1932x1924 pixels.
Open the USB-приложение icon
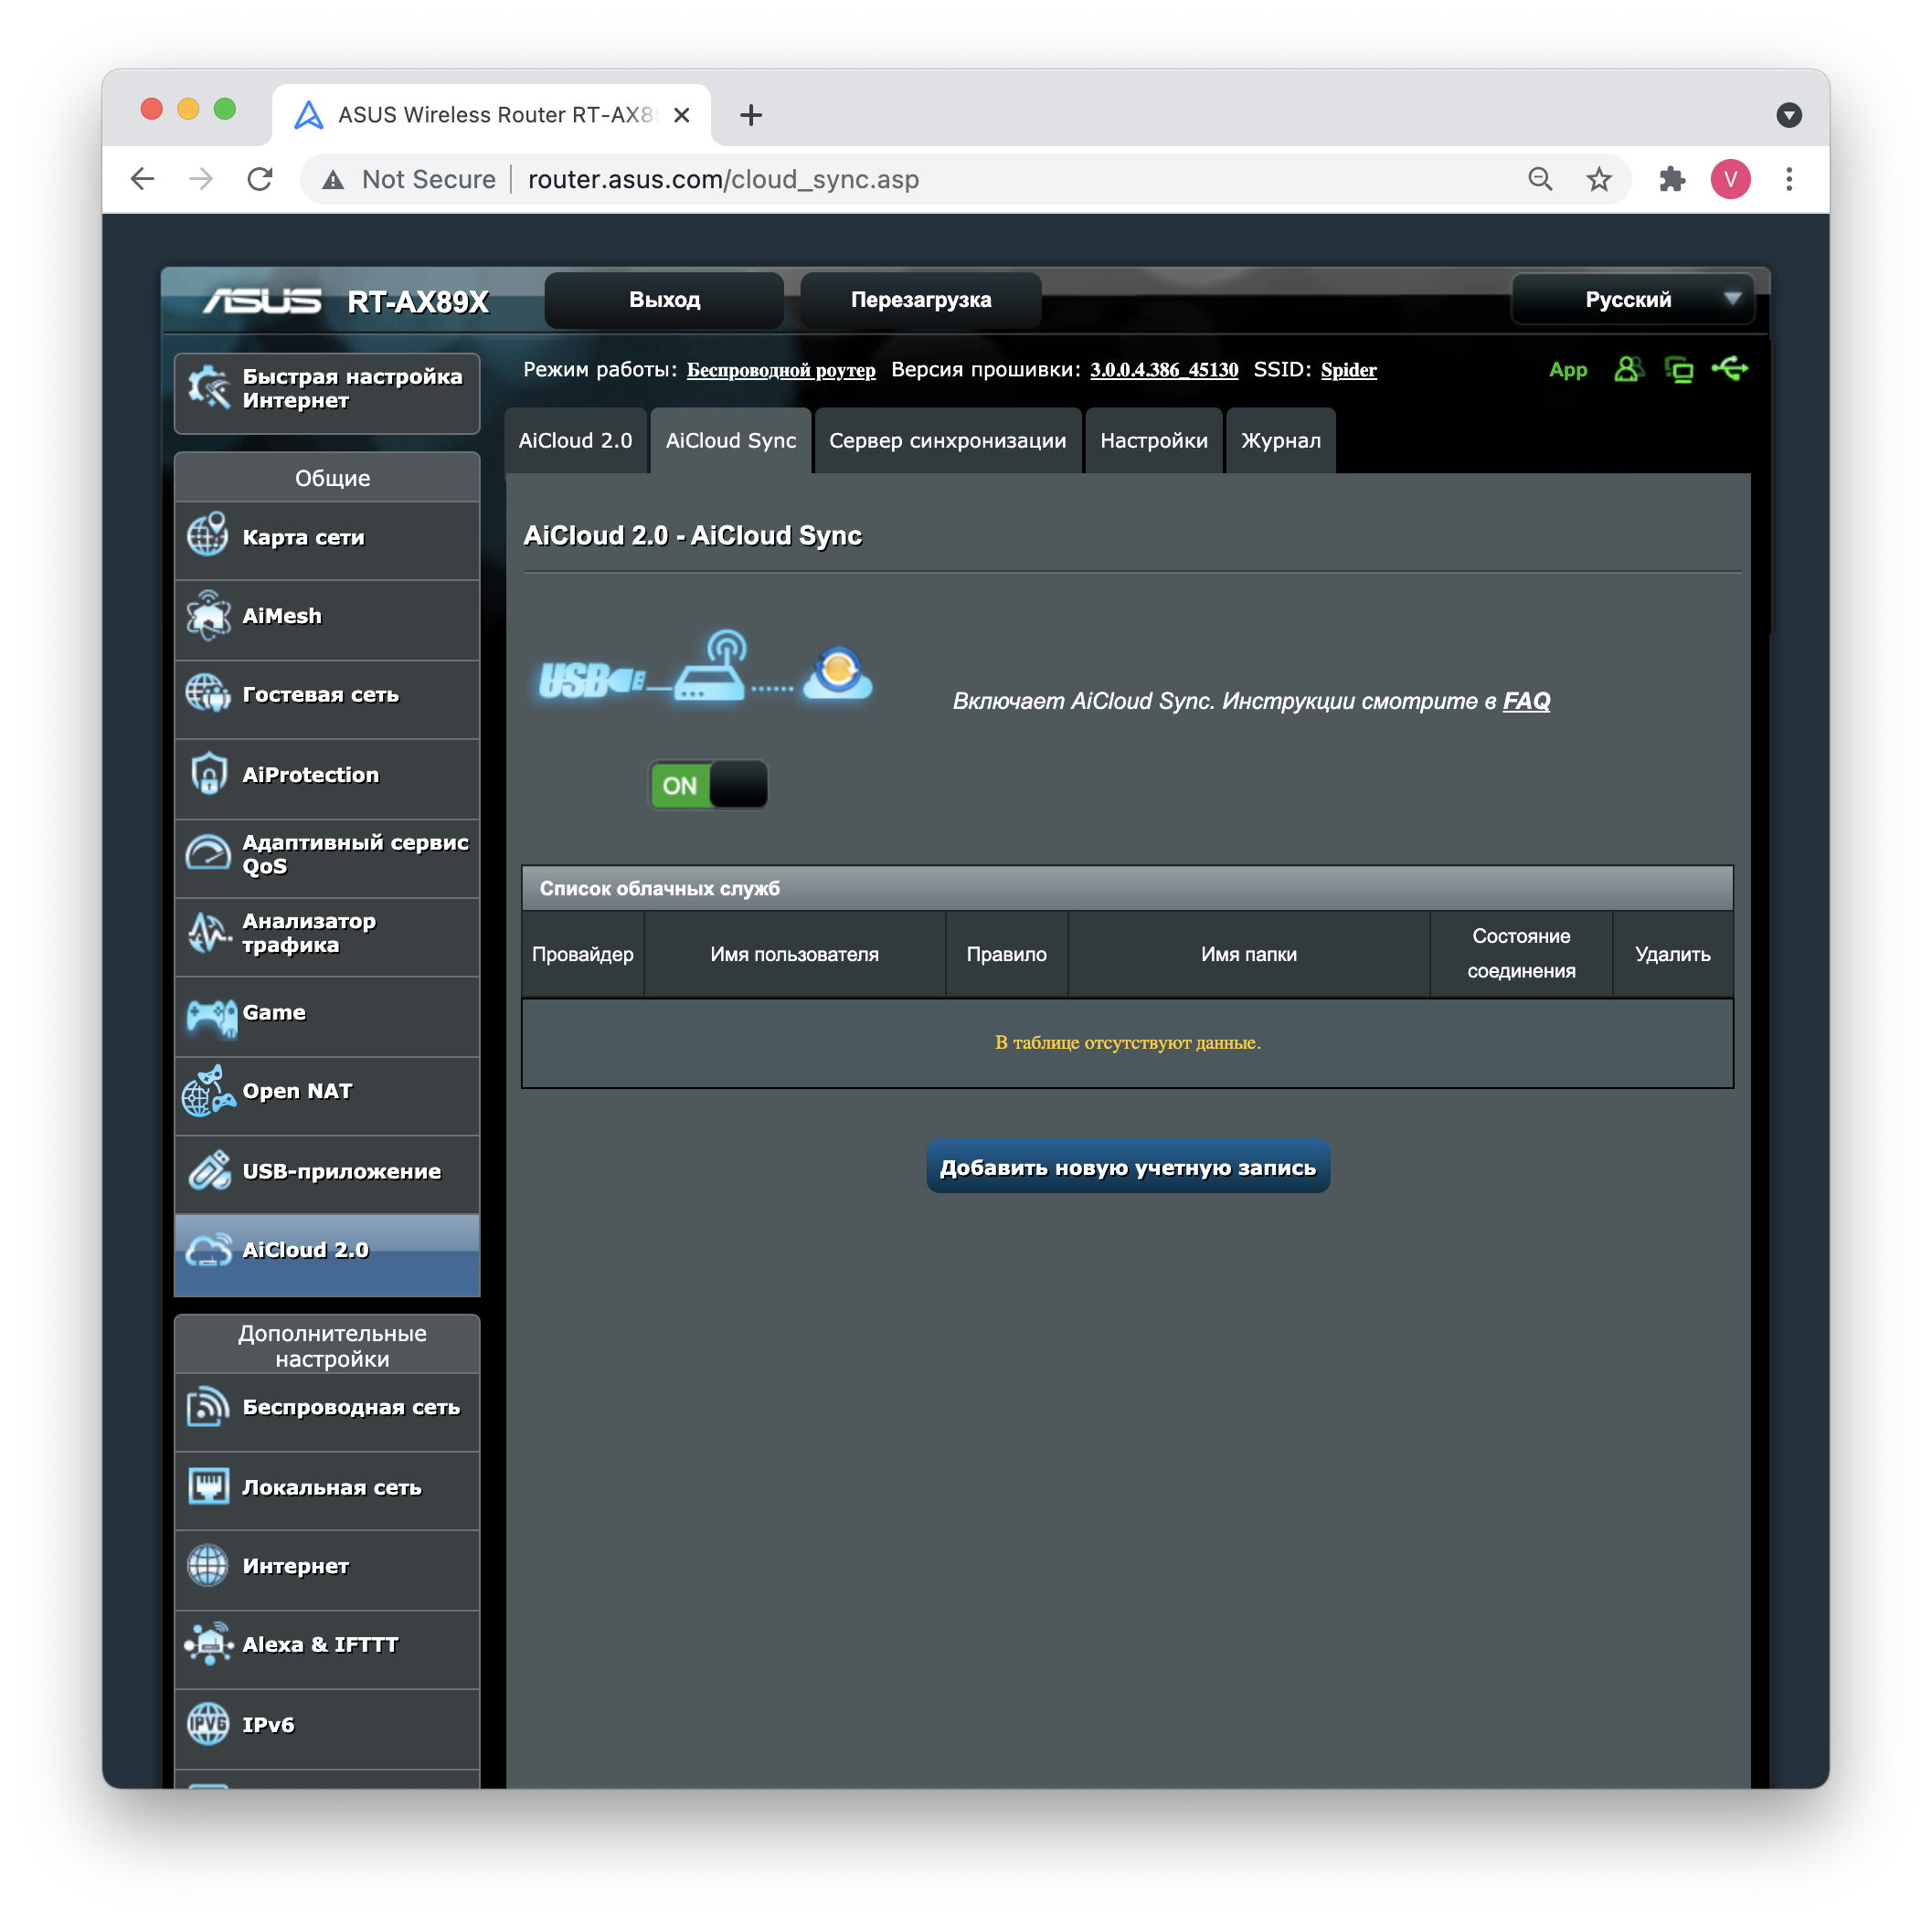(208, 1170)
